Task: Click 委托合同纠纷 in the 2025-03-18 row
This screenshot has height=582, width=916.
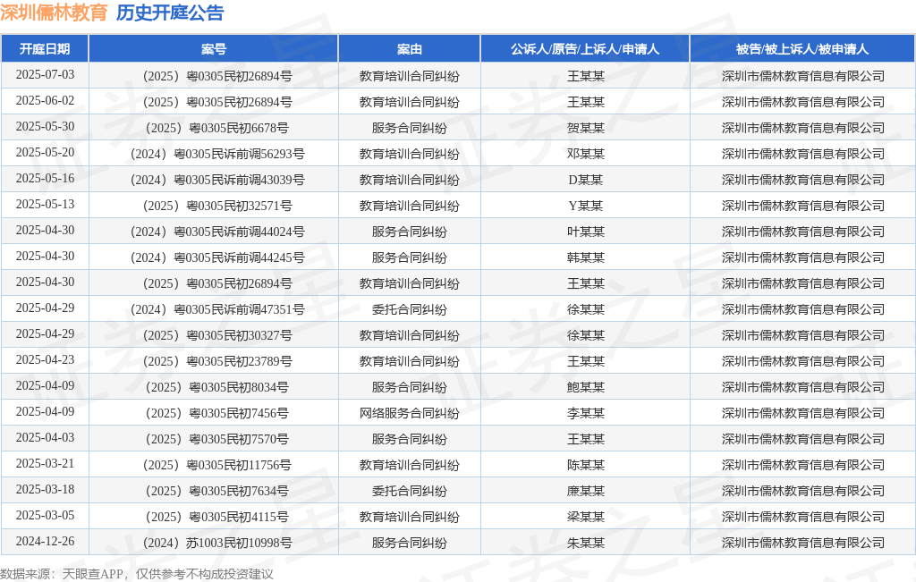Action: coord(409,491)
